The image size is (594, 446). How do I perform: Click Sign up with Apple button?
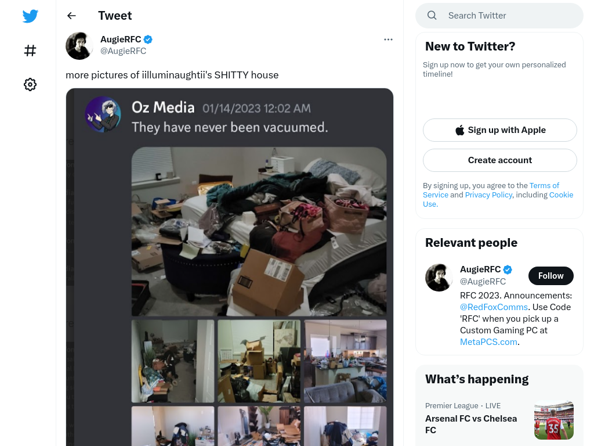click(x=499, y=130)
